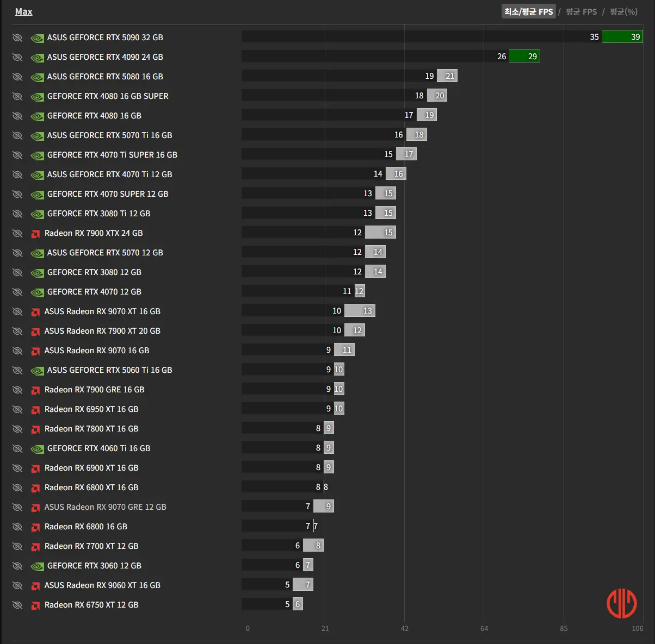The image size is (655, 644).
Task: Click AMD logo beside Radeon RX 6900 XT
Action: (x=35, y=468)
